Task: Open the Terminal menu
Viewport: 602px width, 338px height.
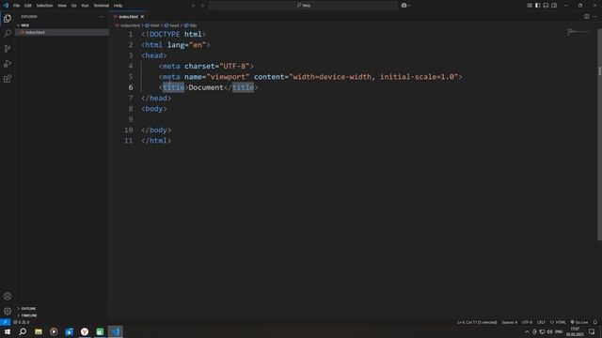Action: tap(101, 6)
